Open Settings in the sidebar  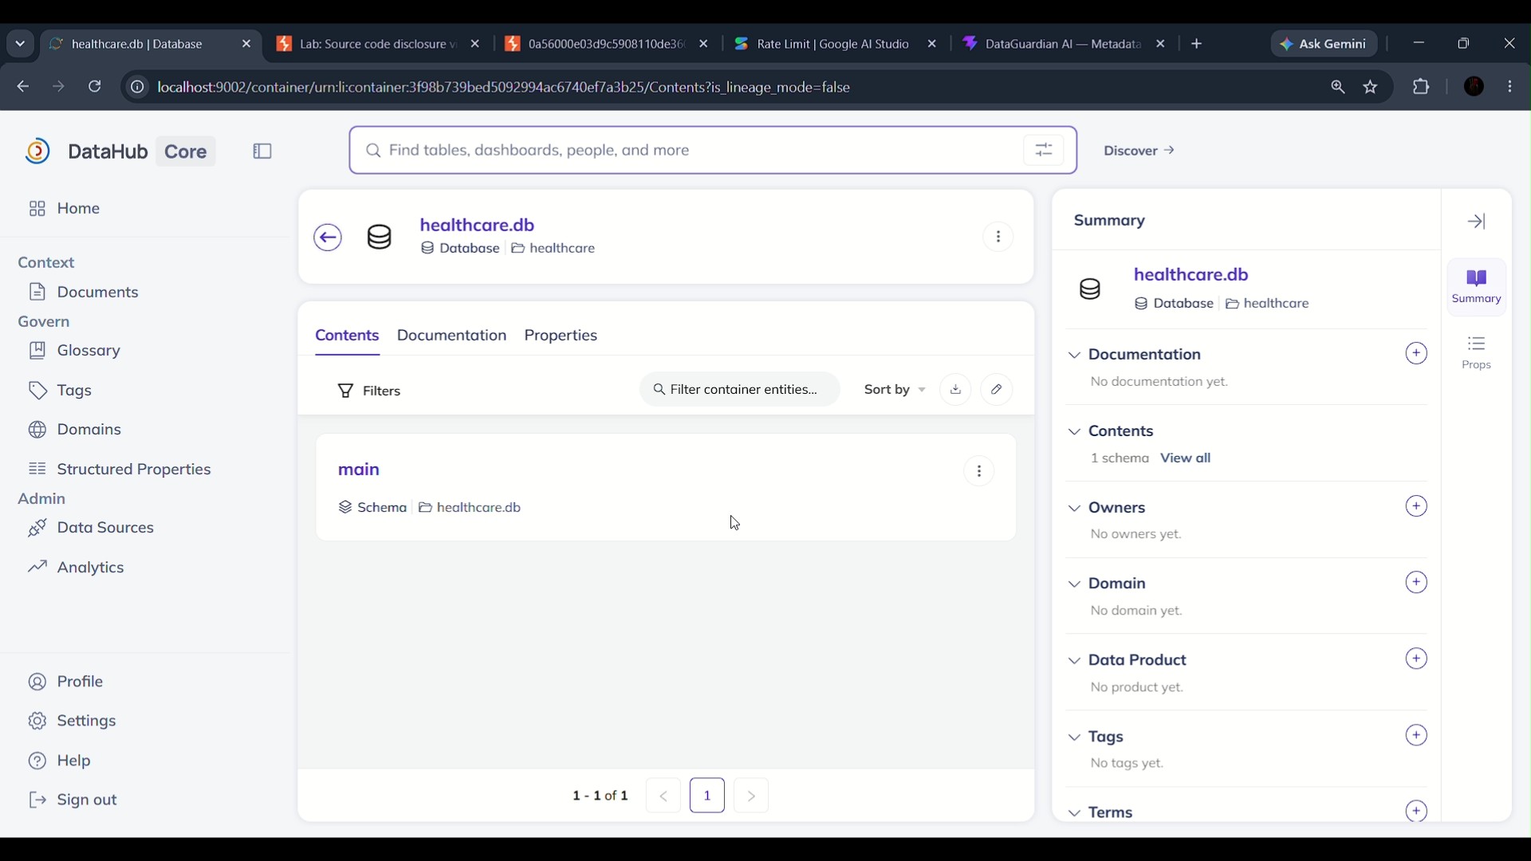point(73,721)
